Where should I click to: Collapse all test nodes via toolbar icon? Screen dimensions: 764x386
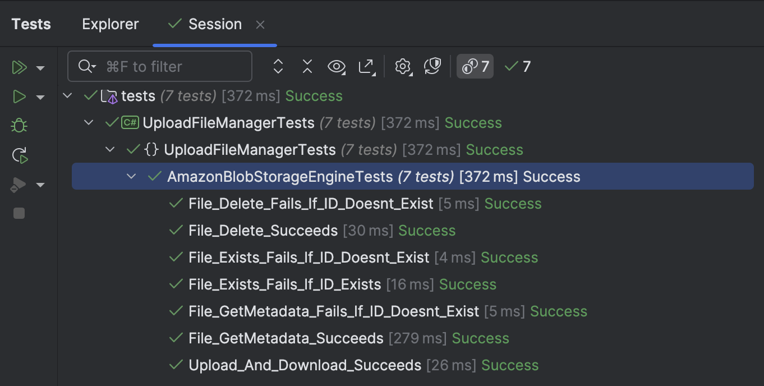(x=307, y=66)
